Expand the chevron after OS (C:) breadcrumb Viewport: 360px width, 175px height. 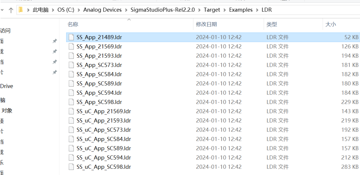point(79,10)
